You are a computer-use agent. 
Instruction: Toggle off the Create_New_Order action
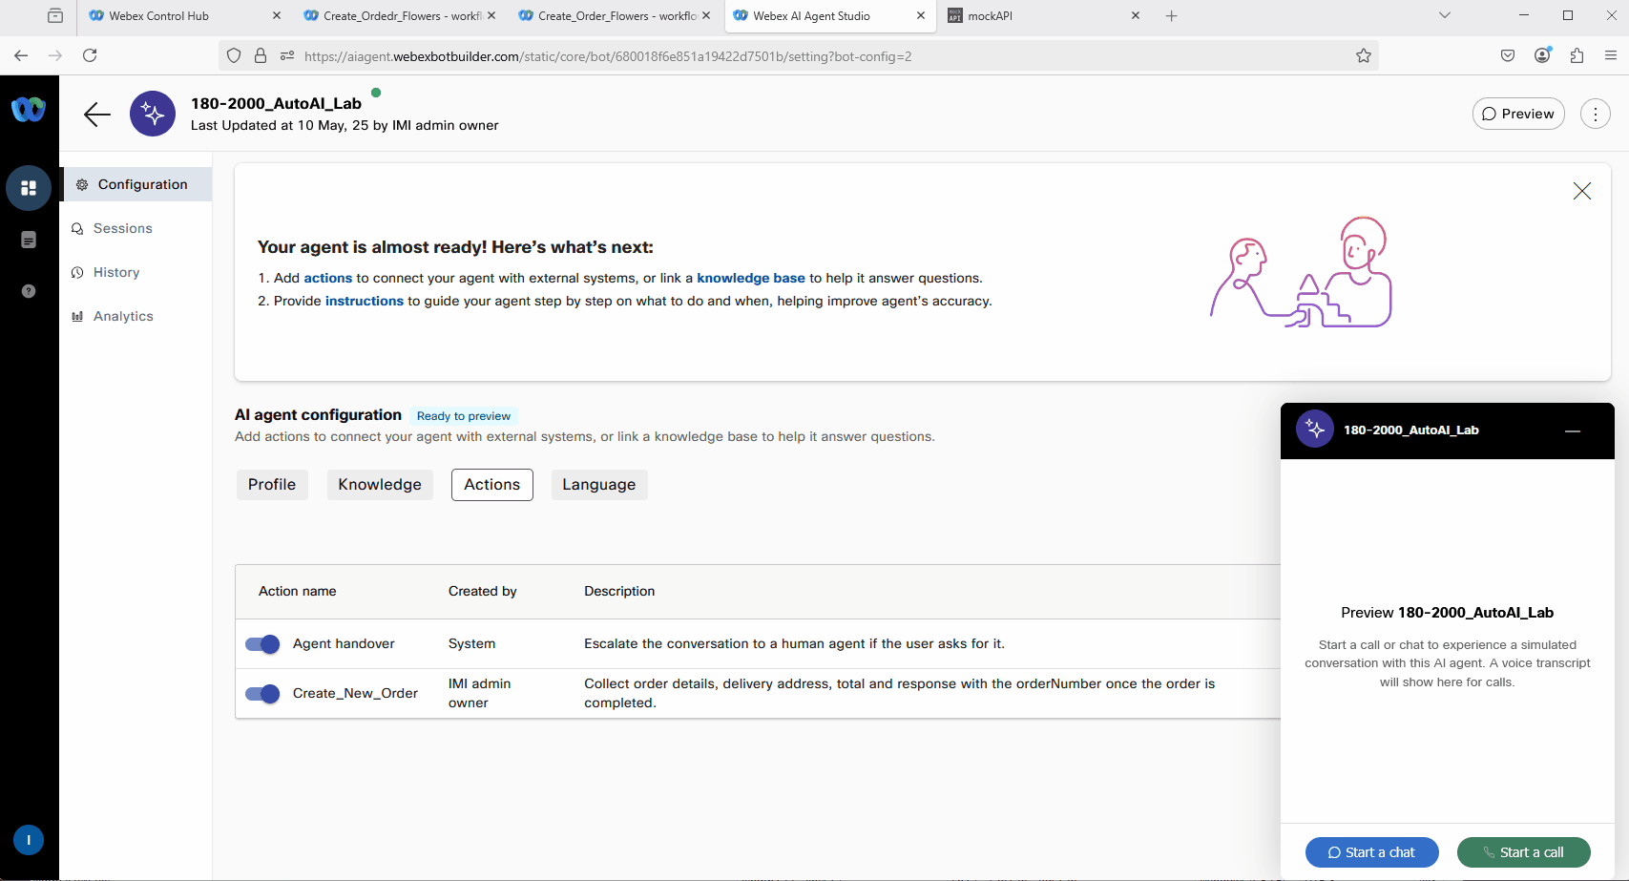point(262,694)
